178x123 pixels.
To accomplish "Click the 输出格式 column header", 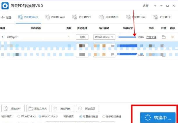I will [x=104, y=28].
